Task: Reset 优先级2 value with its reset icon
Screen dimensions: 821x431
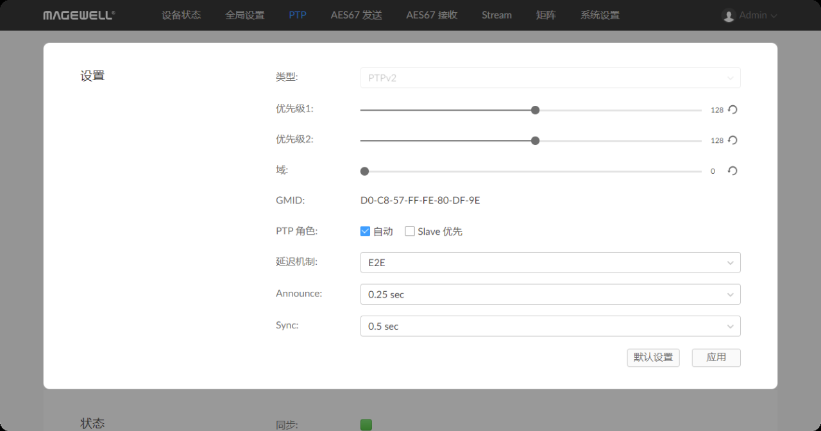Action: coord(732,140)
